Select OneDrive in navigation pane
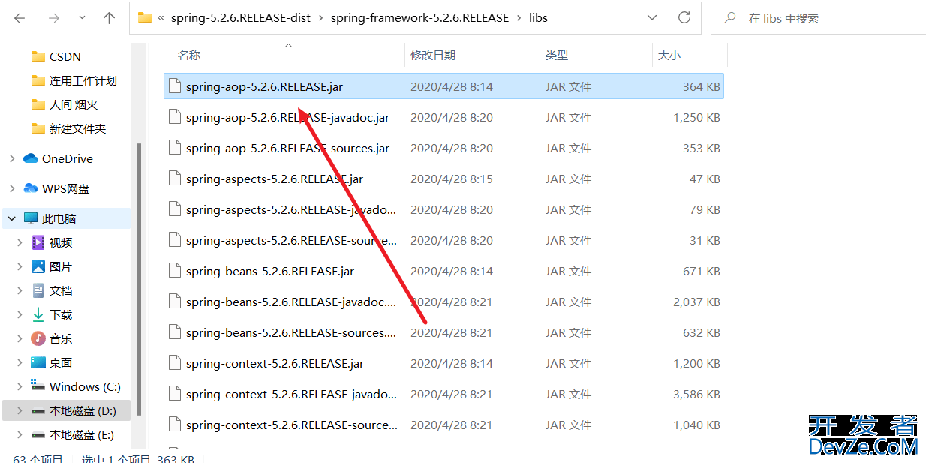The height and width of the screenshot is (463, 926). pos(68,158)
